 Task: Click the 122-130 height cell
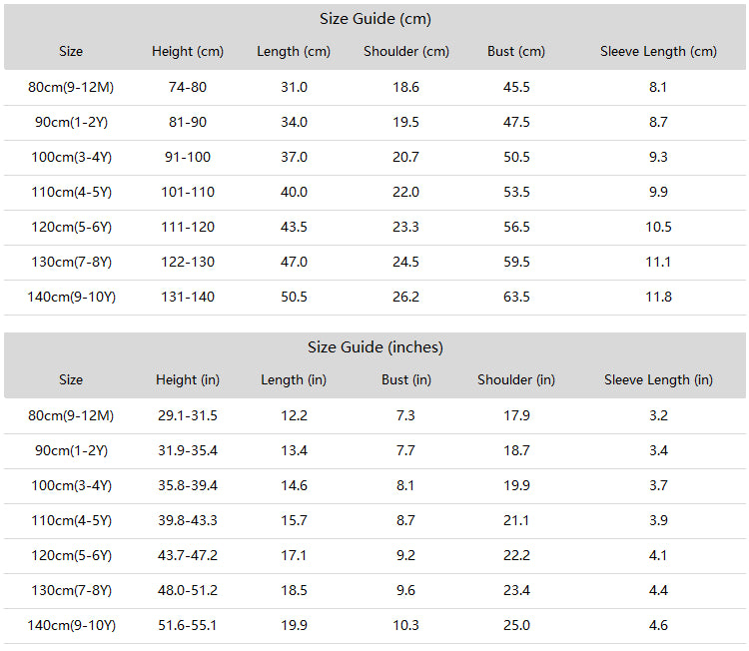click(x=188, y=262)
